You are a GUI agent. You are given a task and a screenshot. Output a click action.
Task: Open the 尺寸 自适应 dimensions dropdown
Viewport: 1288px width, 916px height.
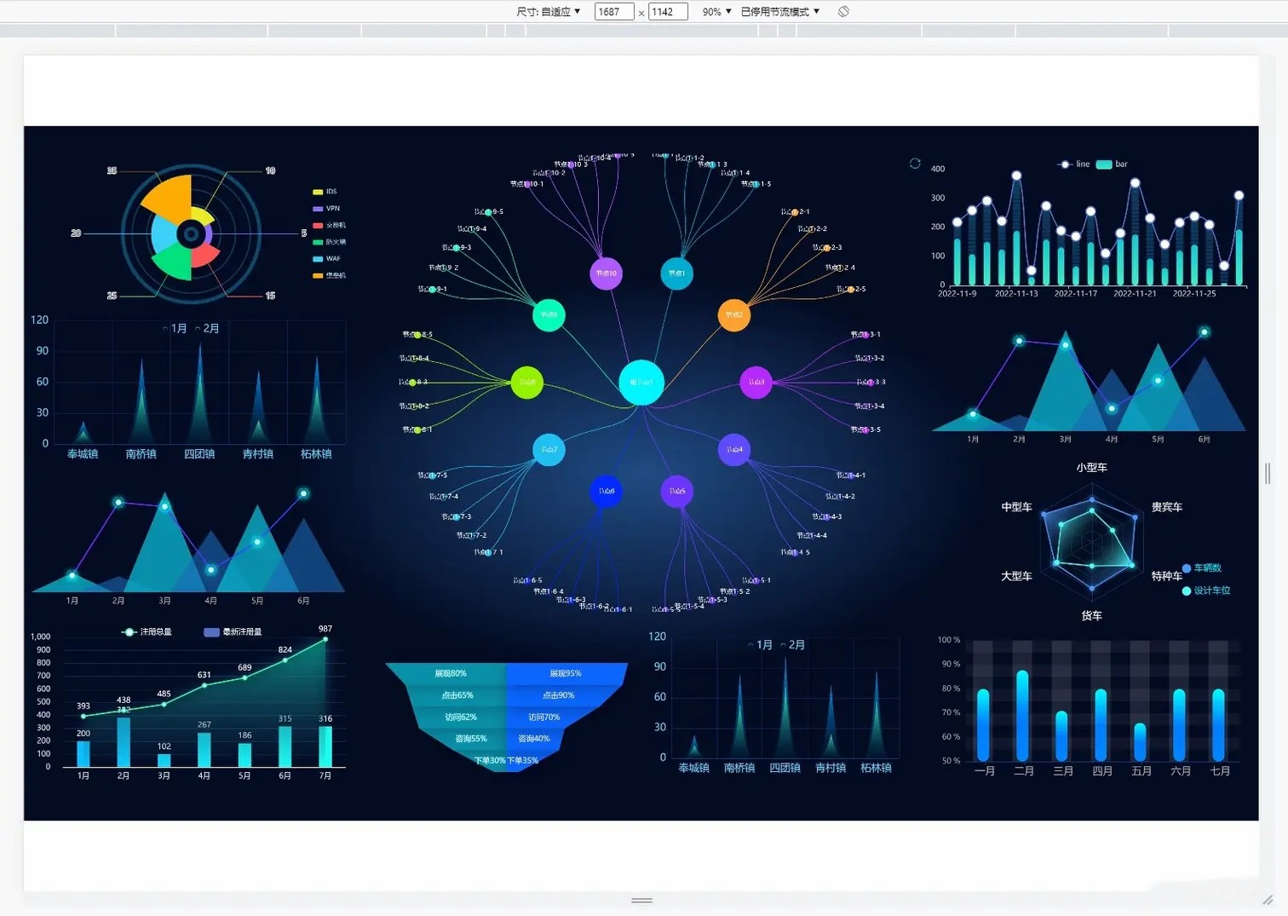point(549,12)
